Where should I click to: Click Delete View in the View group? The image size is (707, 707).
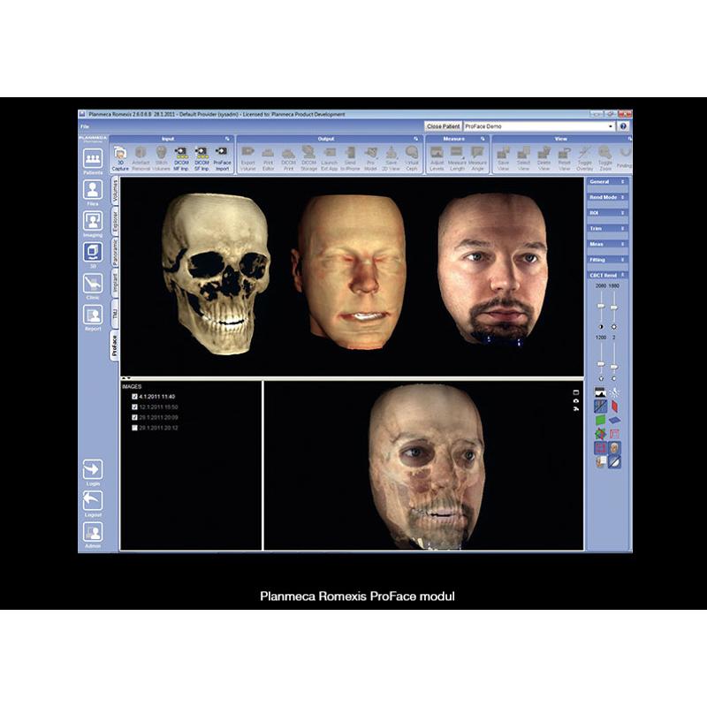[544, 158]
